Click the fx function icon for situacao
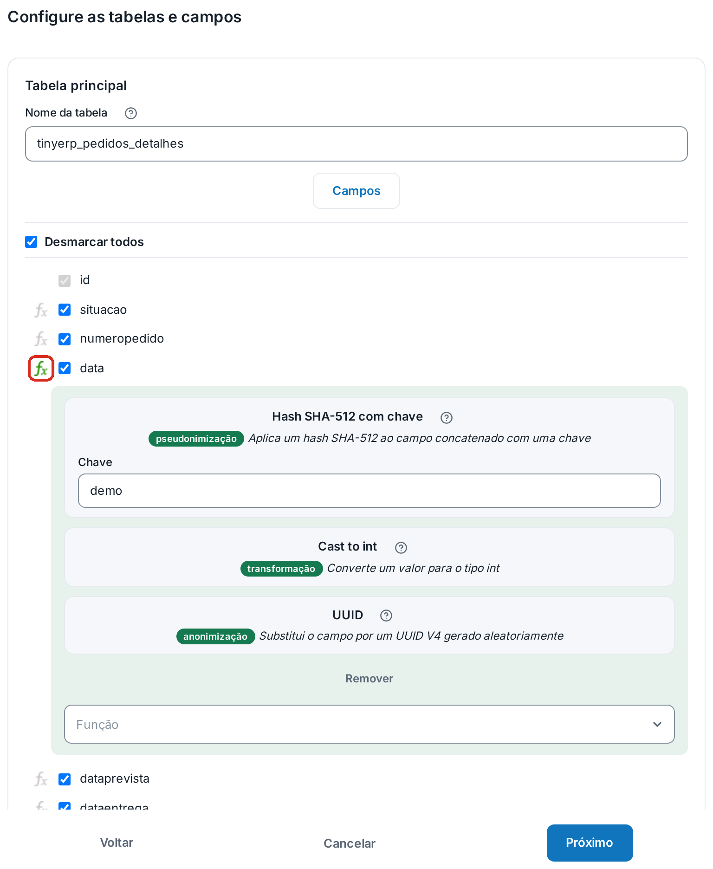The width and height of the screenshot is (713, 869). (41, 310)
